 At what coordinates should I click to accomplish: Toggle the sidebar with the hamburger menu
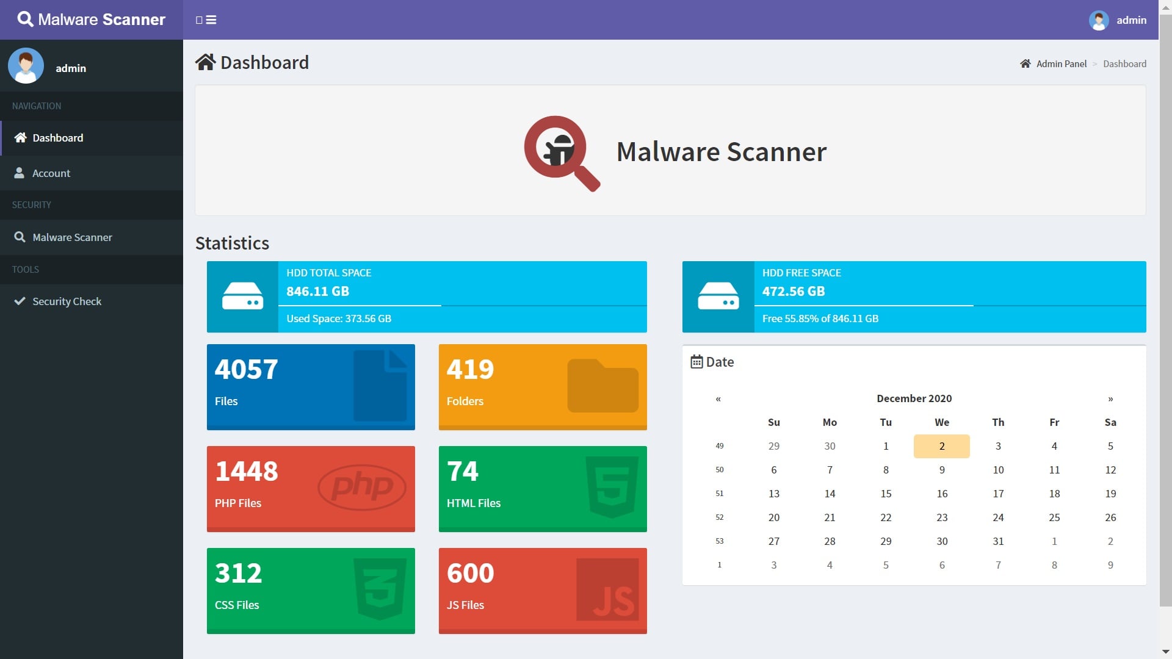coord(211,20)
